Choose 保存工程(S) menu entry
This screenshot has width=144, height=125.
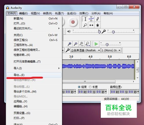pos(34,40)
